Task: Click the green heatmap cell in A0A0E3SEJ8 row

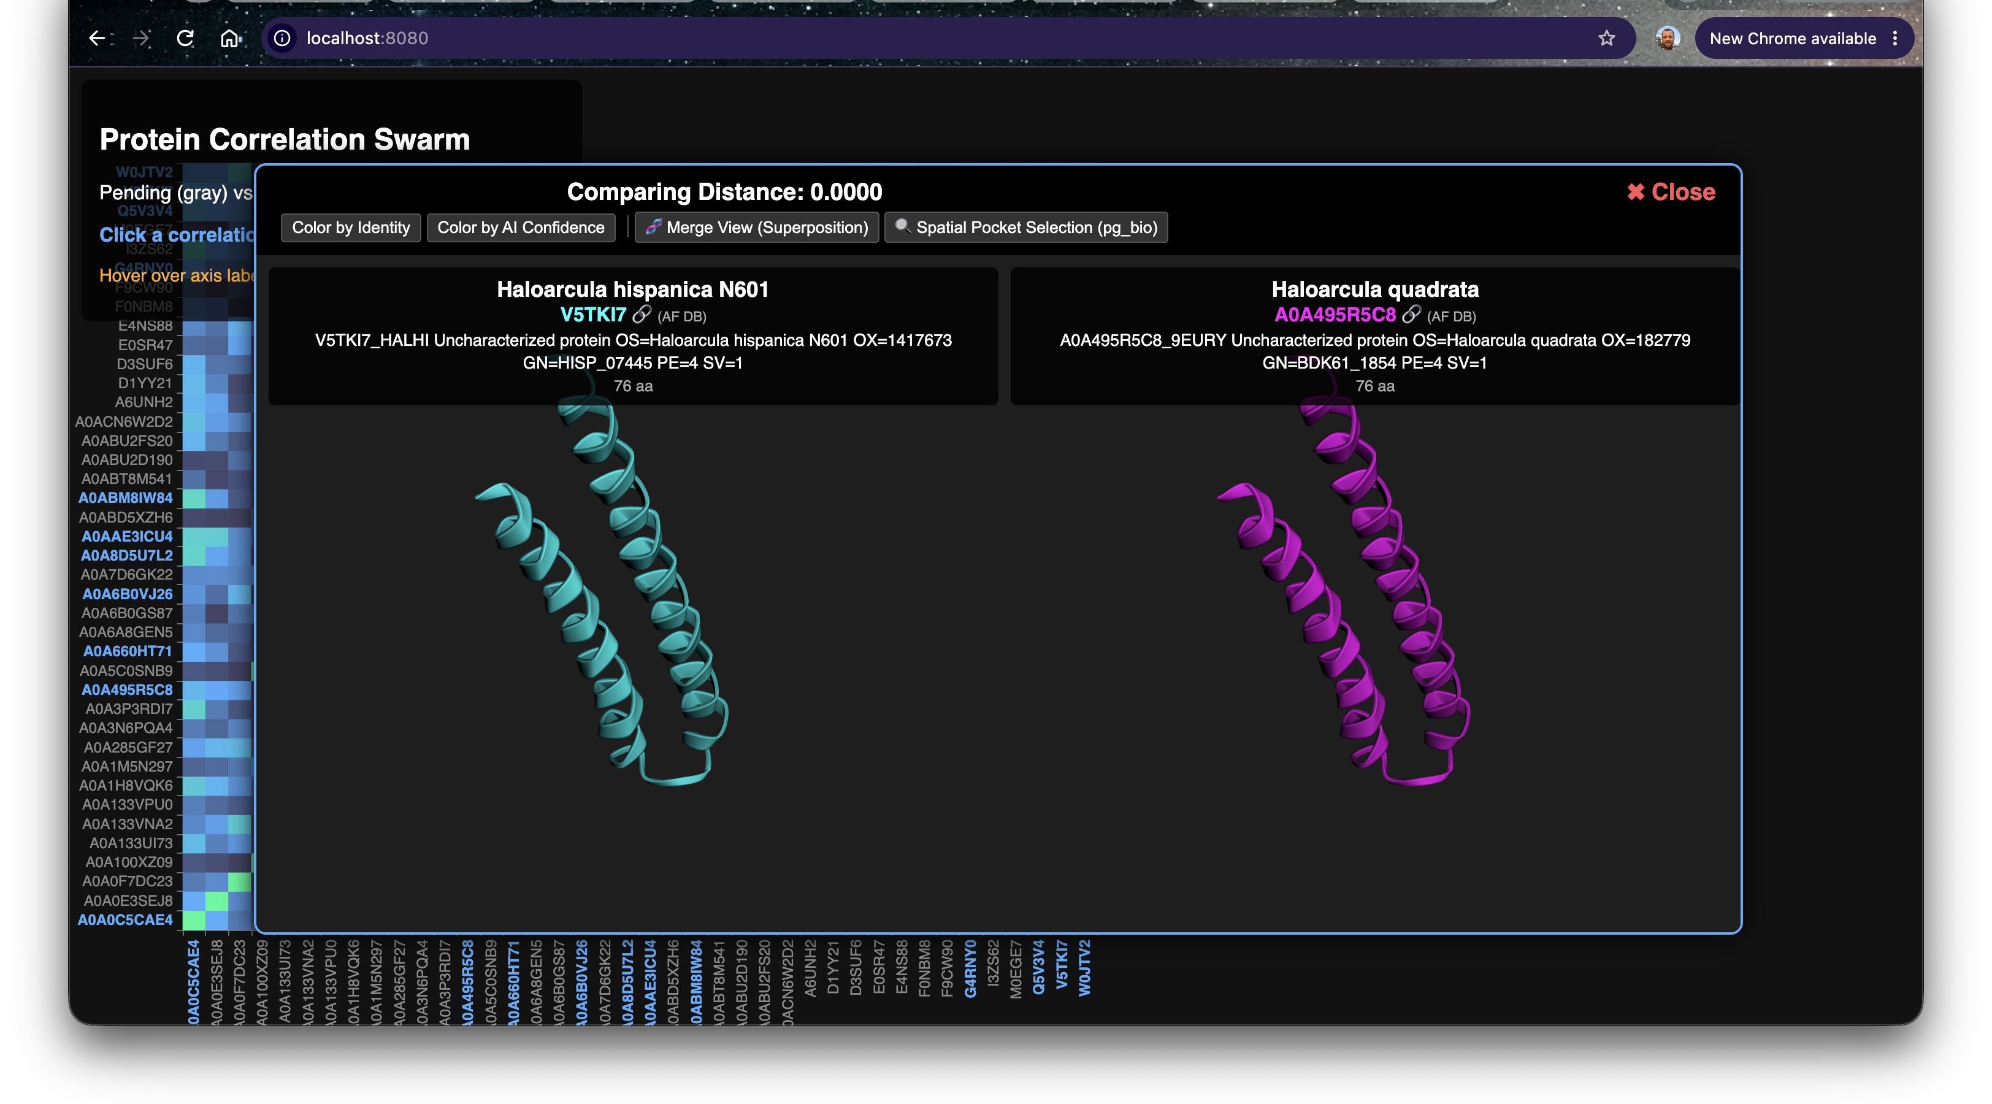Action: click(216, 900)
